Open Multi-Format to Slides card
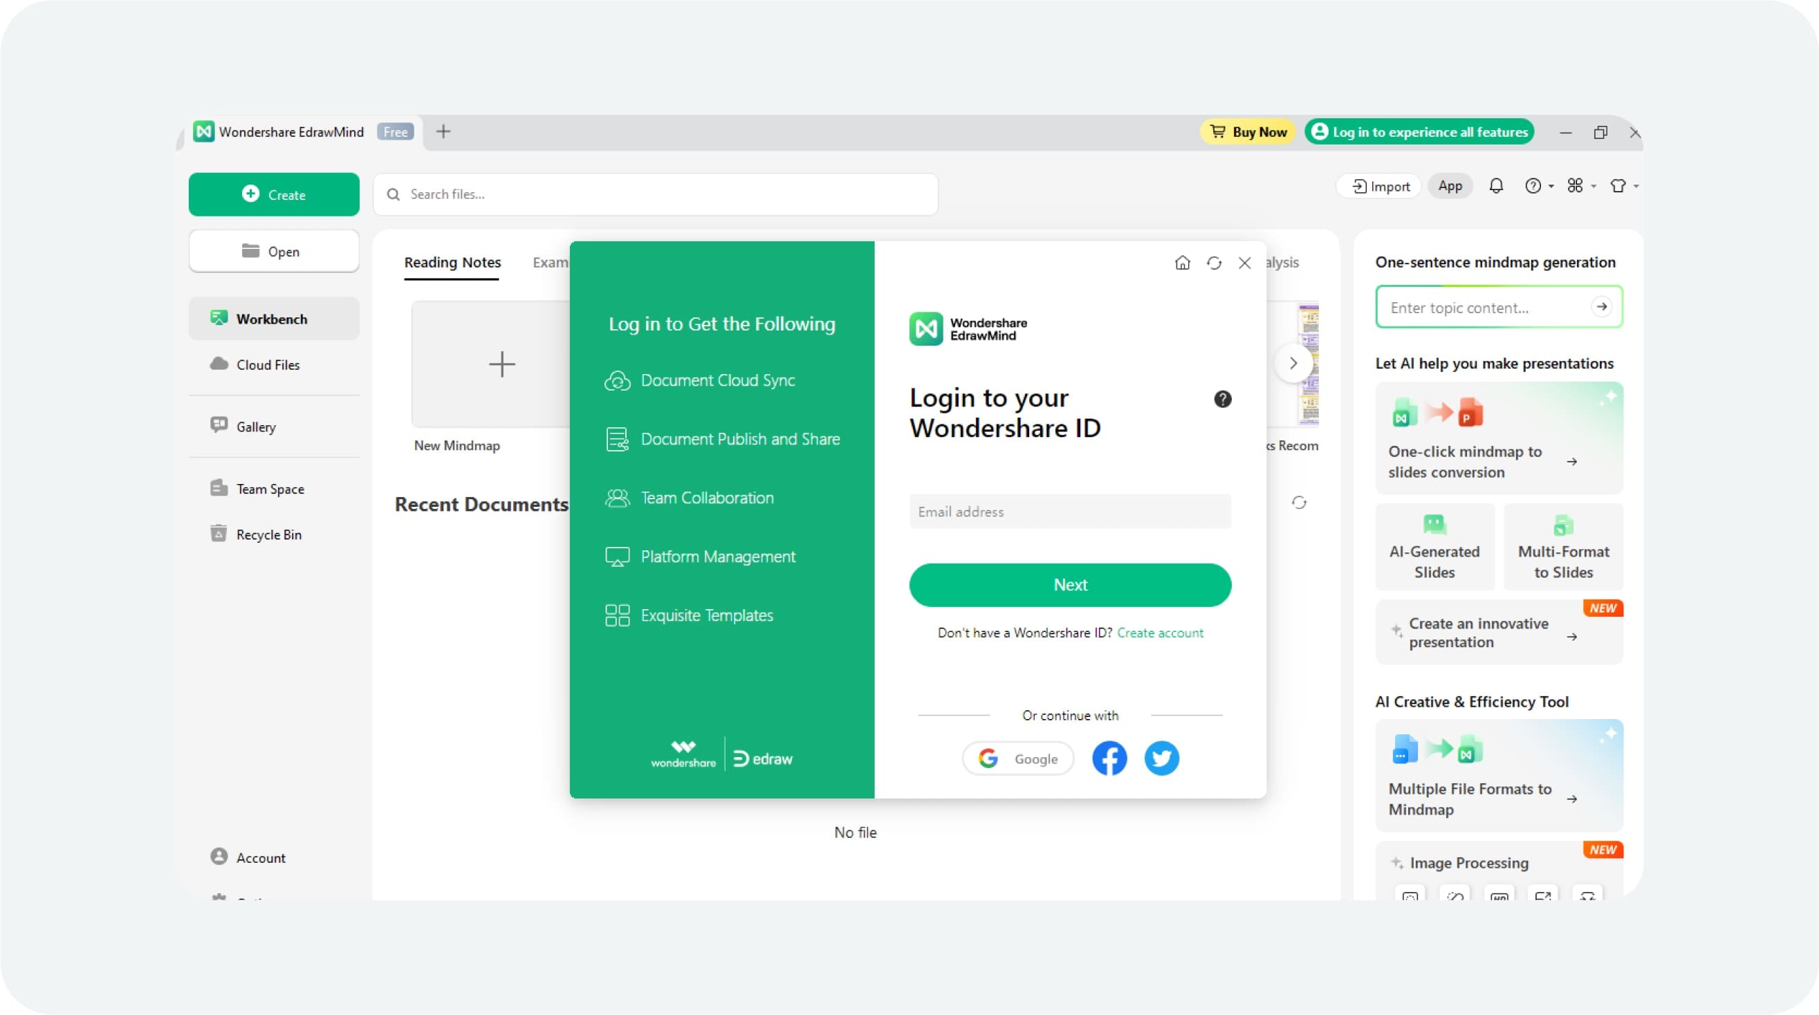This screenshot has width=1819, height=1015. (x=1563, y=547)
